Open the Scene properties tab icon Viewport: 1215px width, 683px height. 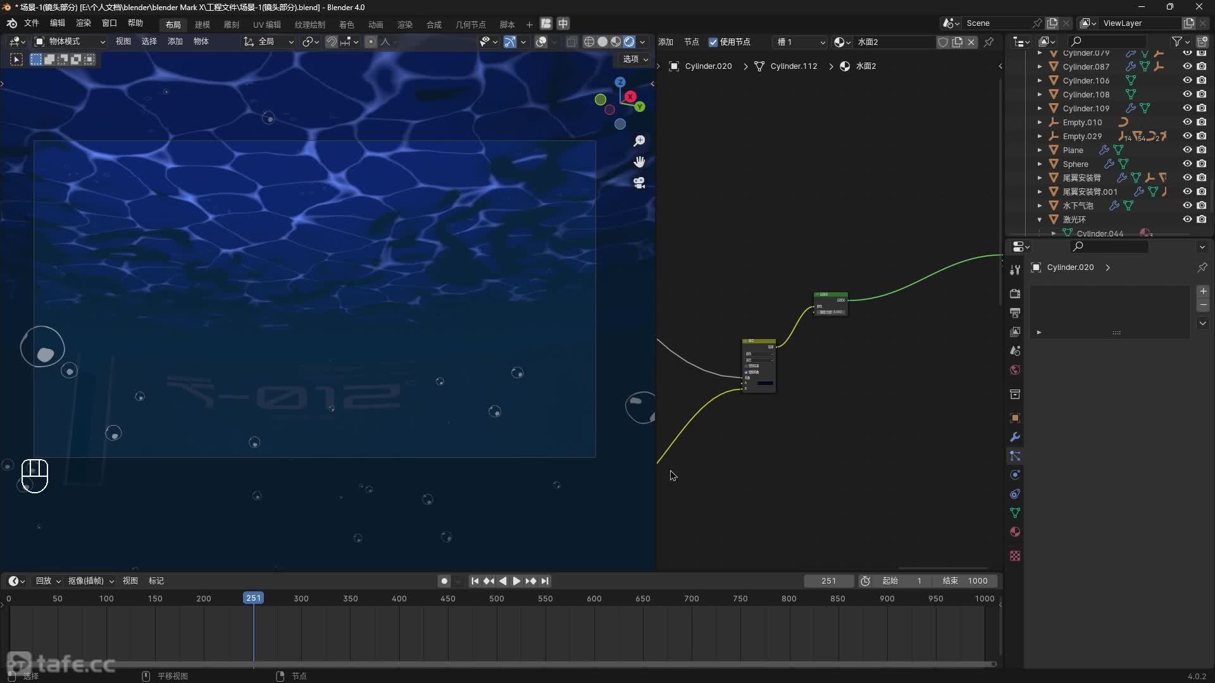tap(1015, 350)
